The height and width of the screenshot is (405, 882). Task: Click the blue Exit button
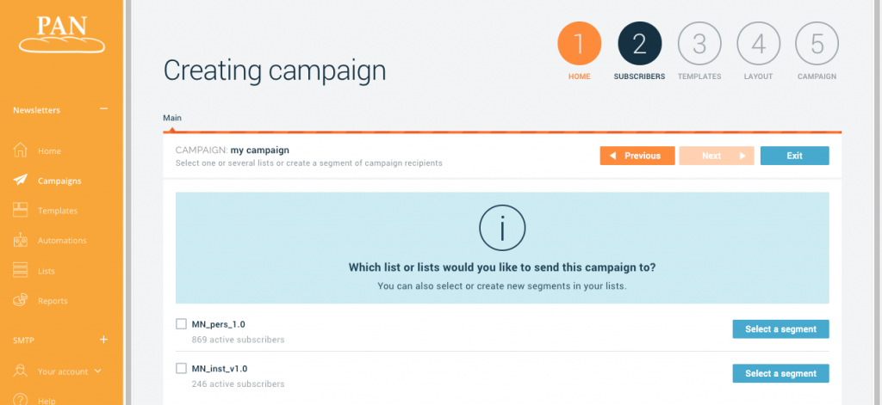point(794,156)
